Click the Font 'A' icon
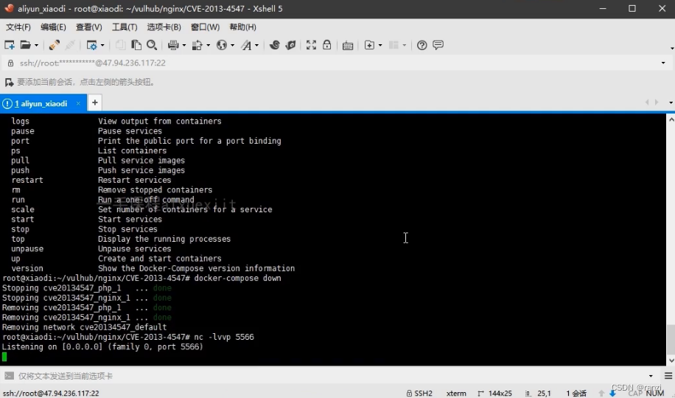Viewport: 675px width, 398px height. coord(246,45)
